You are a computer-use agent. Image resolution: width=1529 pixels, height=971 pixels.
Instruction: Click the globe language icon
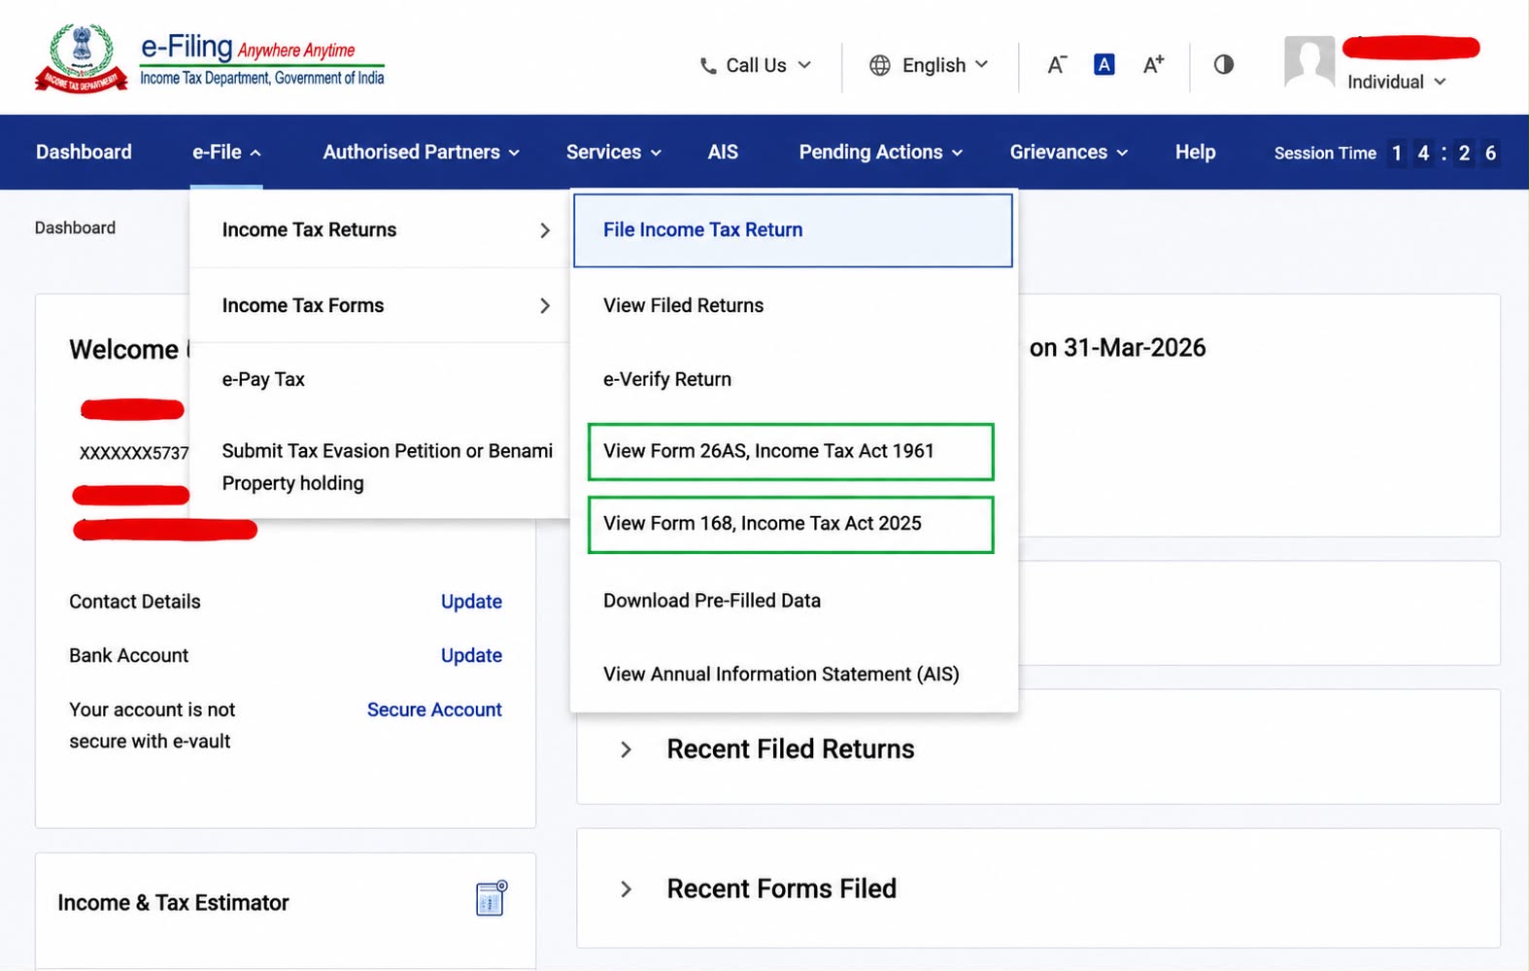[x=880, y=65]
